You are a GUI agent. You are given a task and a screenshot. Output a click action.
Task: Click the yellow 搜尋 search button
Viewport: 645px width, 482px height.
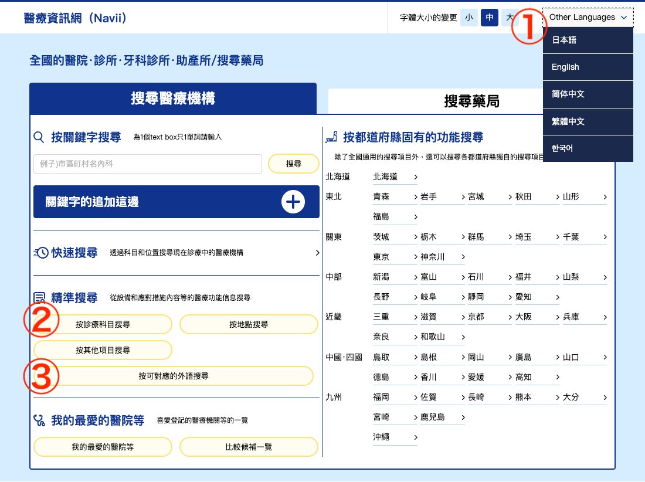pos(293,164)
